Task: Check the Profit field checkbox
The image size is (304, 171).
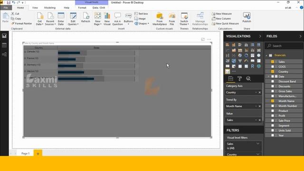Action: click(273, 116)
